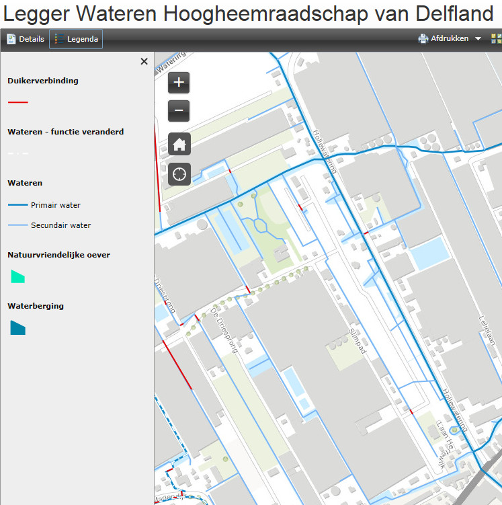
Task: Click the Primair water legend line
Action: pyautogui.click(x=18, y=205)
